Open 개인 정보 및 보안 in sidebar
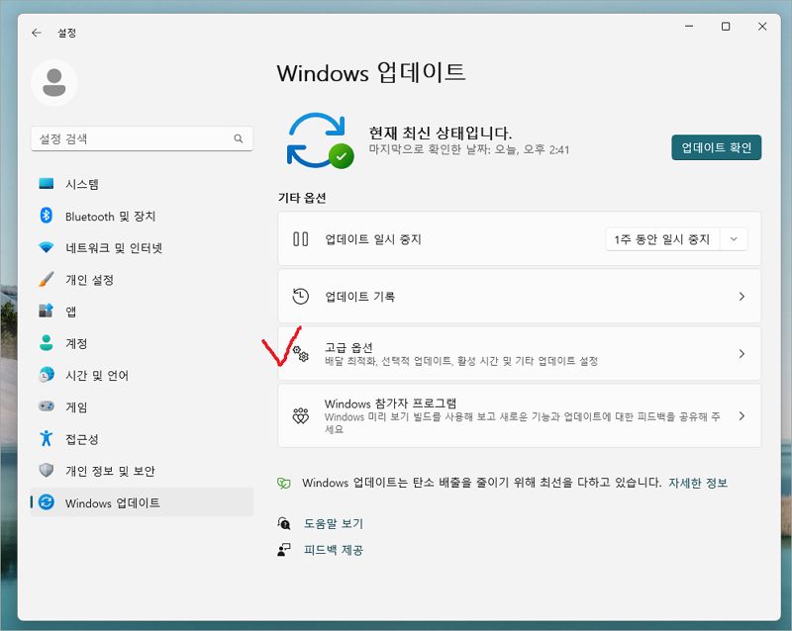 [x=109, y=471]
